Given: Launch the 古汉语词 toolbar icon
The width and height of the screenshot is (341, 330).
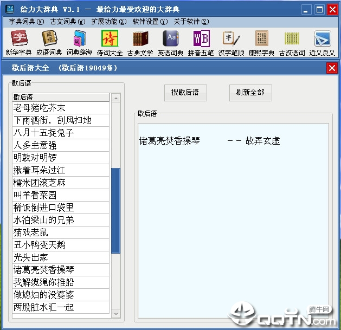Looking at the screenshot, I should click(292, 43).
